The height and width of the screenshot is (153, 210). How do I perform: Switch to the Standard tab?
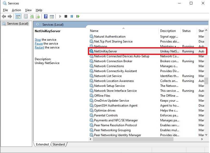pyautogui.click(x=59, y=144)
